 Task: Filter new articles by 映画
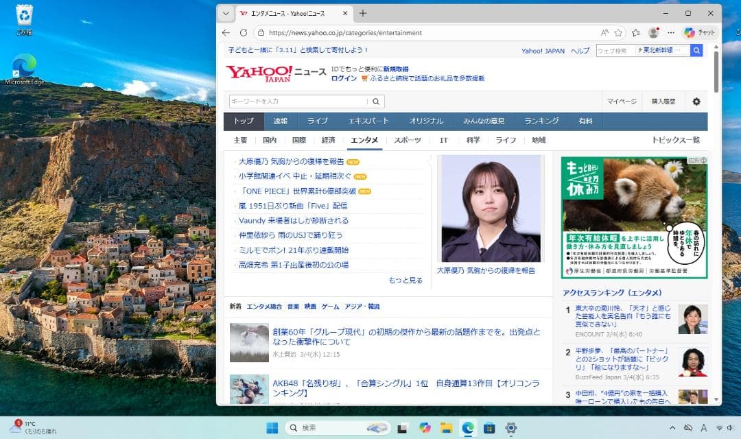coord(311,306)
